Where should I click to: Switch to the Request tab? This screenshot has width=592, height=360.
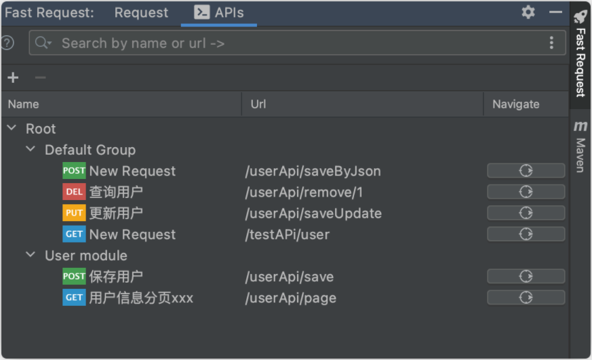tap(141, 13)
